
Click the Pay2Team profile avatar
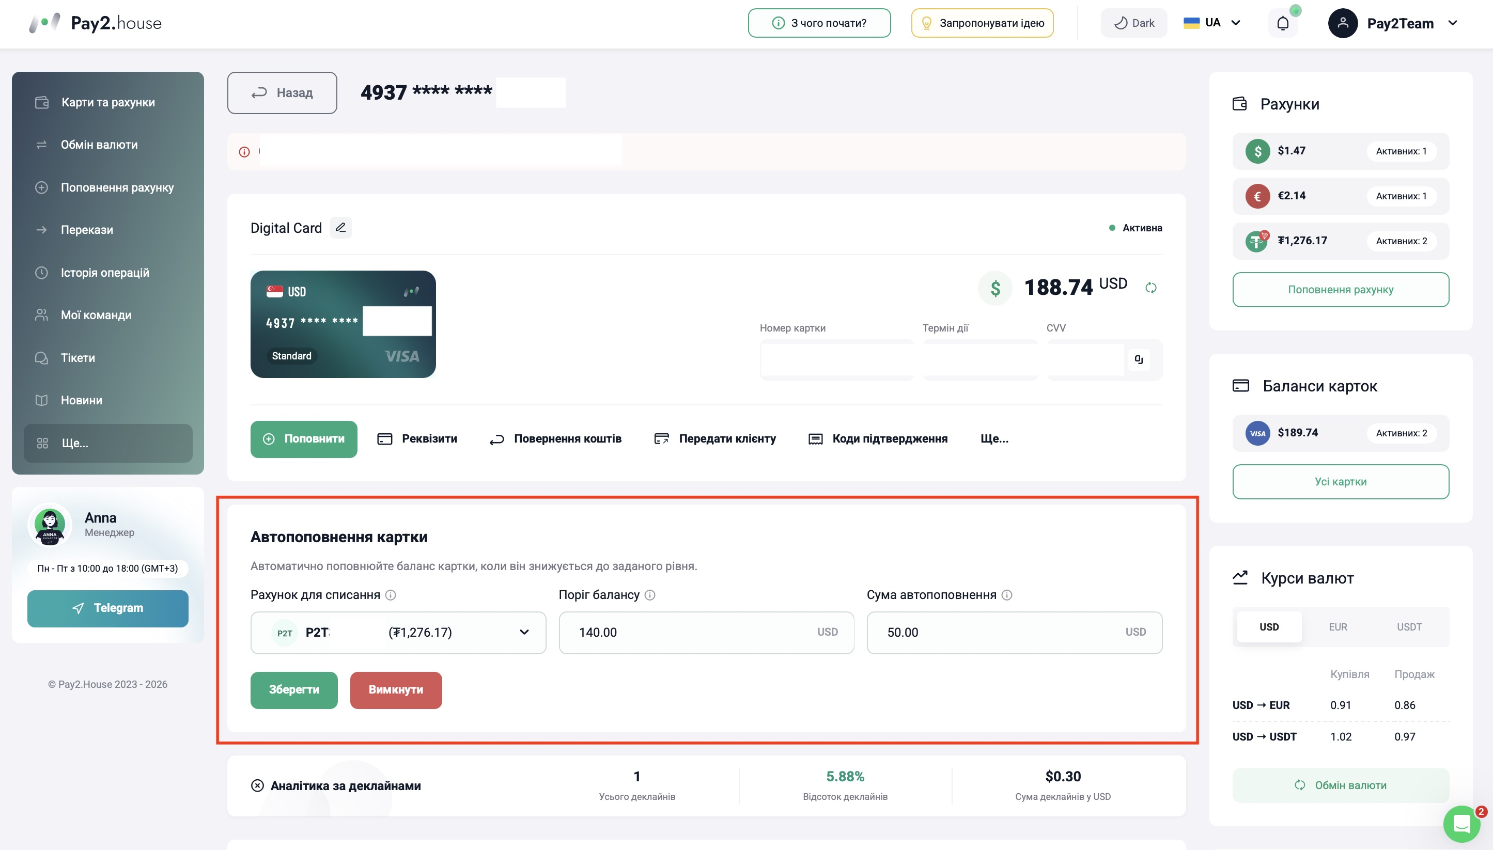1342,23
